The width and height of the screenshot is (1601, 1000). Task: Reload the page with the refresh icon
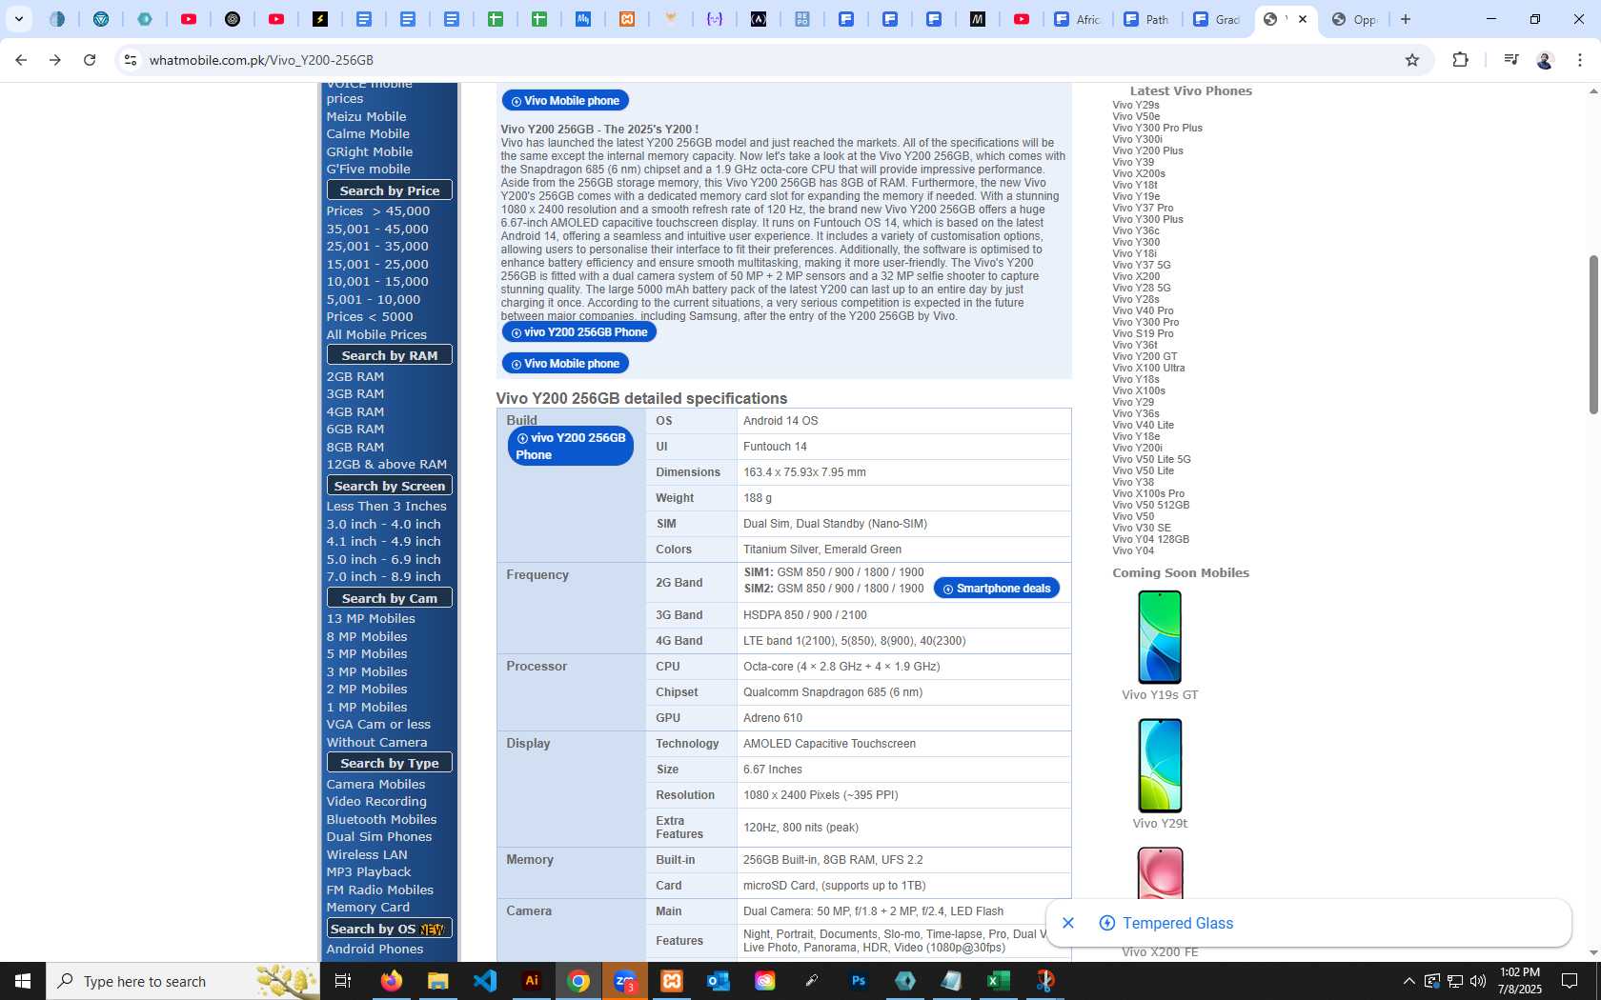point(90,60)
